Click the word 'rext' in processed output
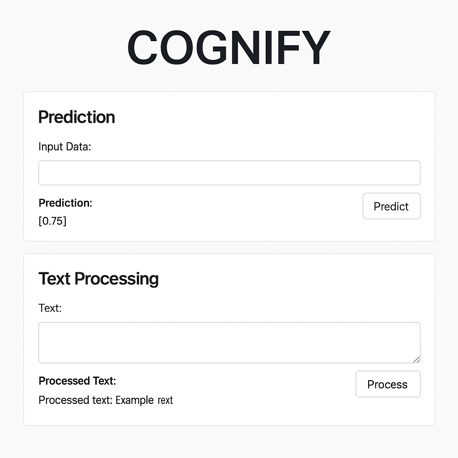 click(165, 400)
